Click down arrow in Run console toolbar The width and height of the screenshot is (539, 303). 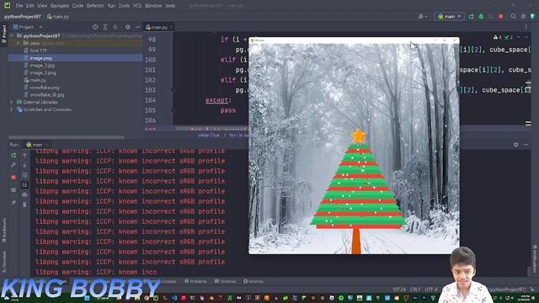[x=24, y=166]
